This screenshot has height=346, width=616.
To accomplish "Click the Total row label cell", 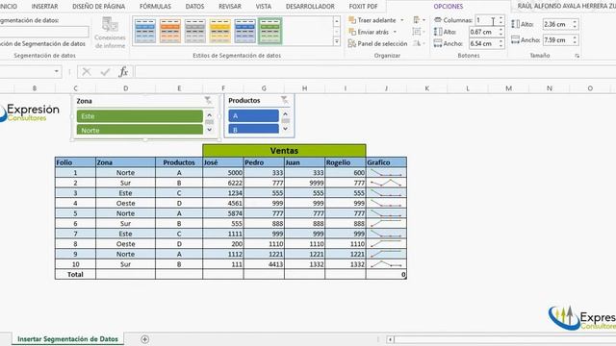I will (x=75, y=275).
